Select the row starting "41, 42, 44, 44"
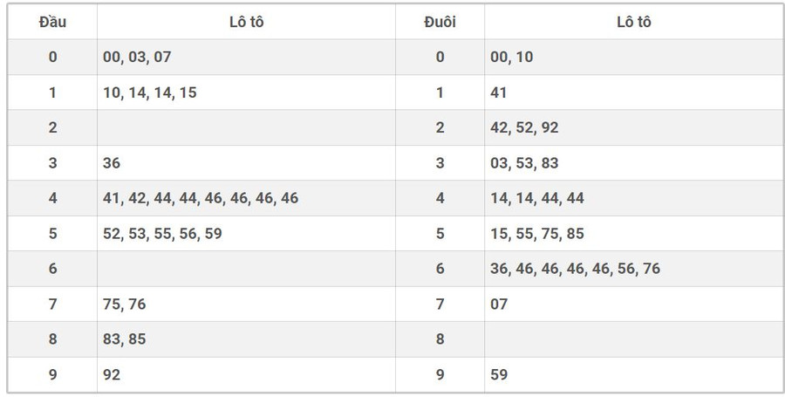 click(x=200, y=198)
